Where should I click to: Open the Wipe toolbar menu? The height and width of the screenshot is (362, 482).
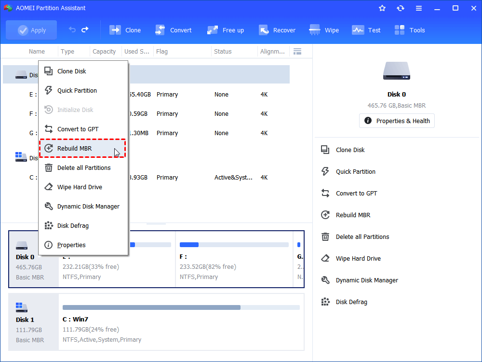pos(324,30)
